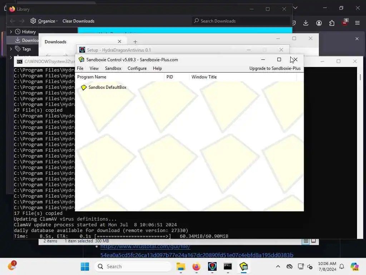This screenshot has height=275, width=366.
Task: Click Firefox list all tabs chevron
Action: click(295, 8)
